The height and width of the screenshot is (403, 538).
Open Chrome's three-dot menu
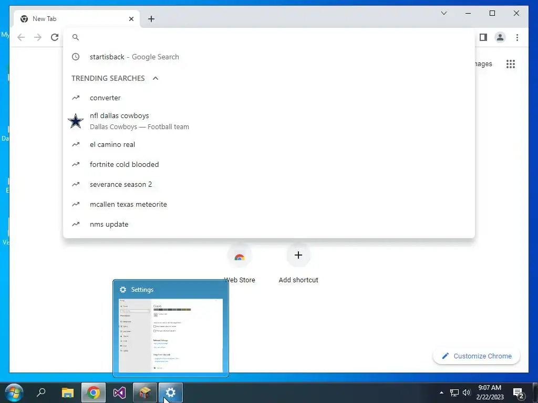(x=517, y=37)
